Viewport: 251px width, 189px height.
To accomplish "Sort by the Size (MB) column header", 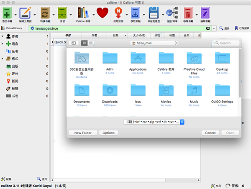I will pos(139,35).
